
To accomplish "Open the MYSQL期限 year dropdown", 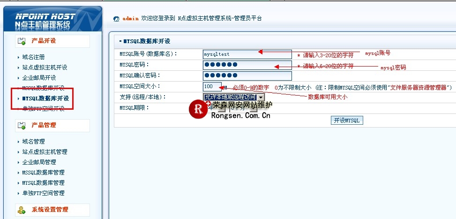I will tap(221, 108).
